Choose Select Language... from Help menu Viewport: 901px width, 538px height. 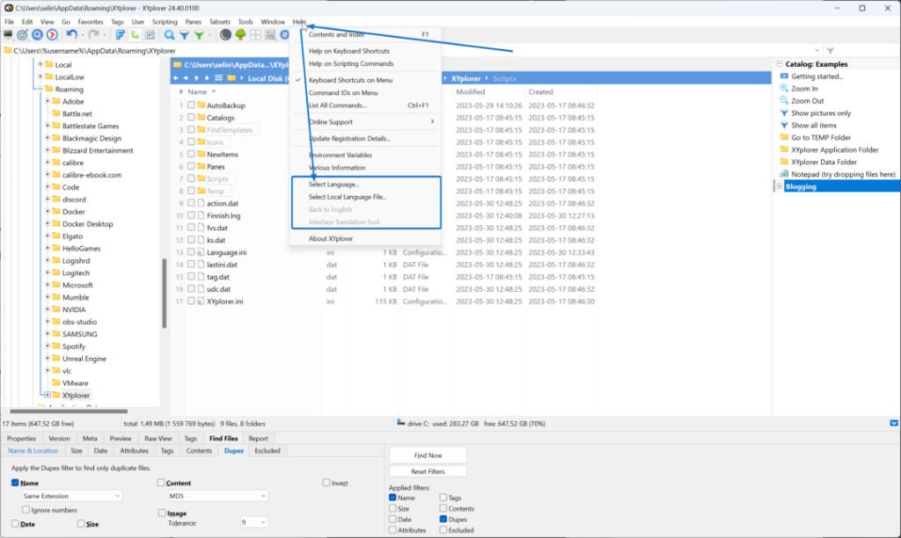click(334, 185)
